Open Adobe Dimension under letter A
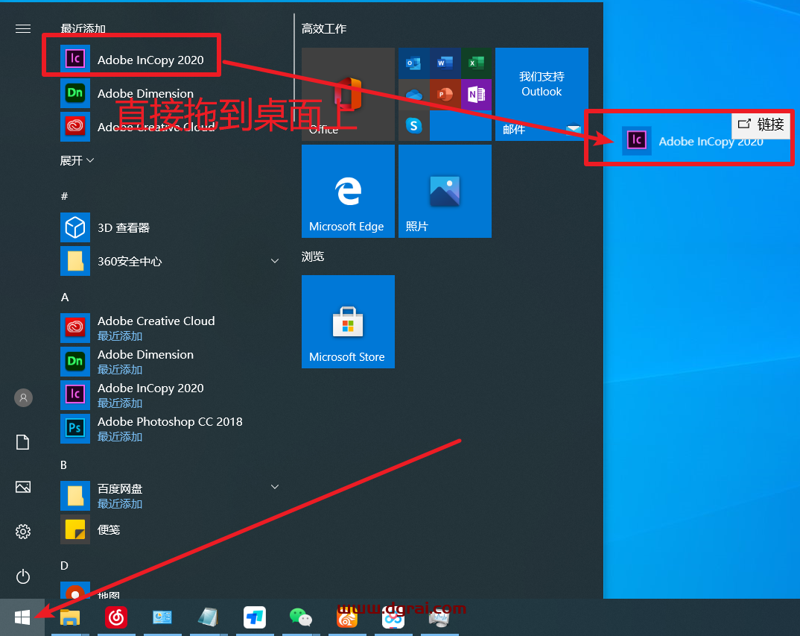Screen dimensions: 800x636 point(171,362)
